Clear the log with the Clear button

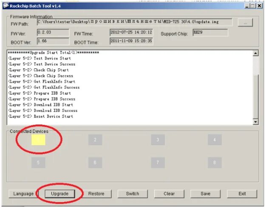[x=169, y=194]
